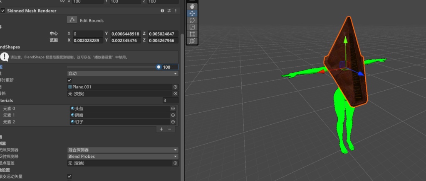Select the Scale tool
This screenshot has width=426, height=181.
pos(192,27)
